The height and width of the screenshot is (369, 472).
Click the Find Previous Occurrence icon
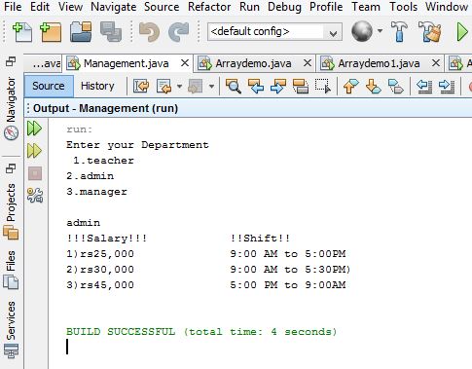click(256, 87)
